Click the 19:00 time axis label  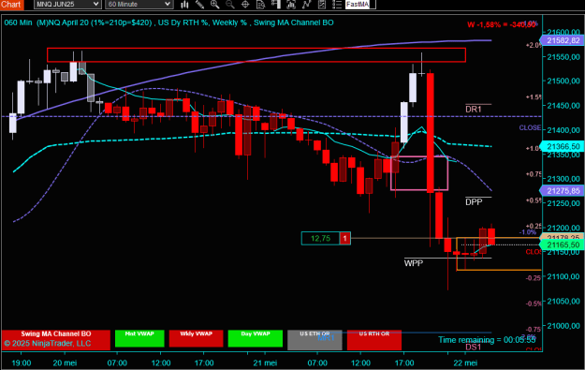pyautogui.click(x=22, y=363)
